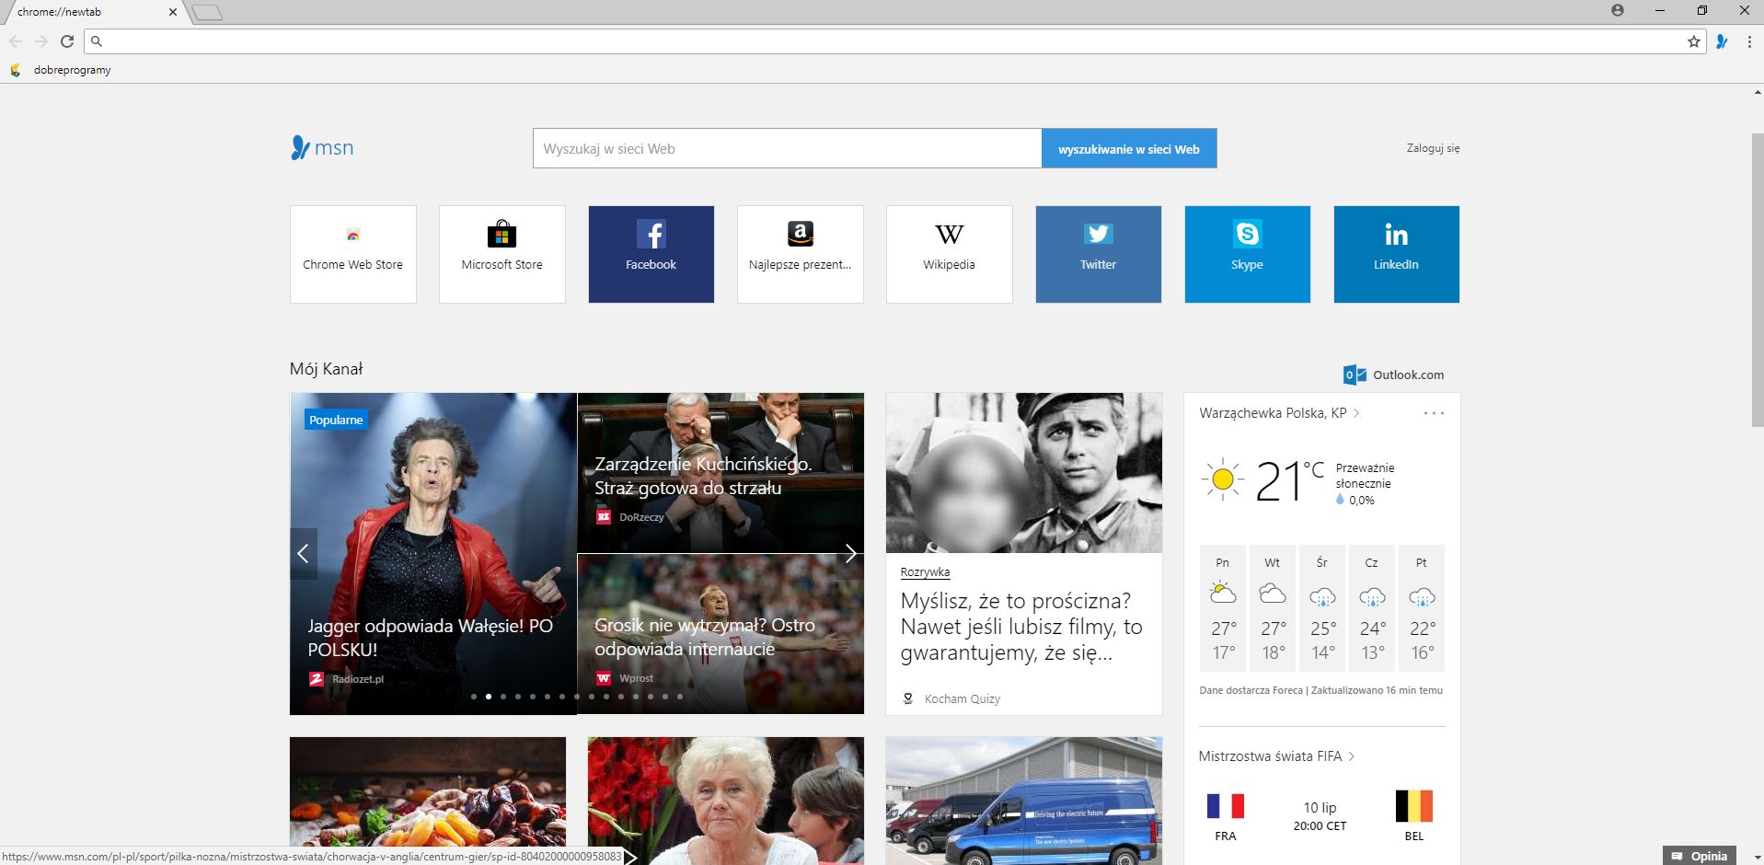Open the weather card options ellipsis
Viewport: 1764px width, 865px height.
click(1433, 413)
